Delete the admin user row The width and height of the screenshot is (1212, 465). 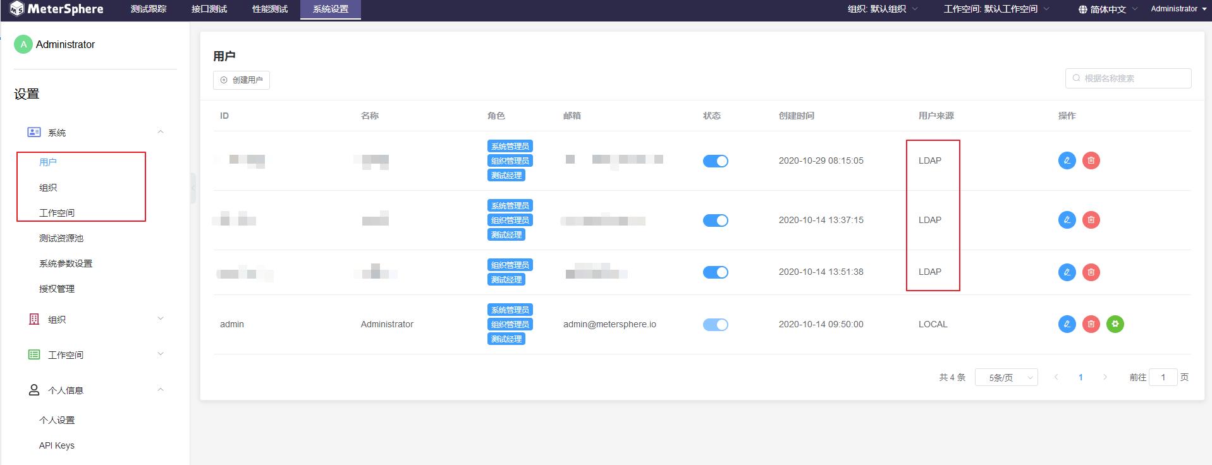[x=1091, y=324]
